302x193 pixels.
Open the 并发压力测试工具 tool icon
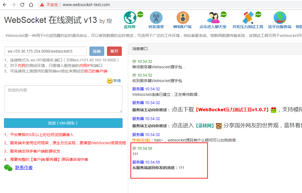click(x=248, y=17)
